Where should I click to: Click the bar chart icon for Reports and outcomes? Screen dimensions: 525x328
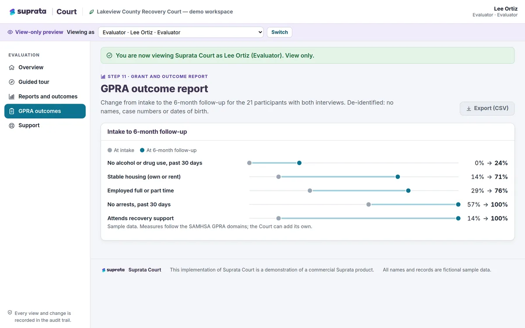[x=12, y=96]
